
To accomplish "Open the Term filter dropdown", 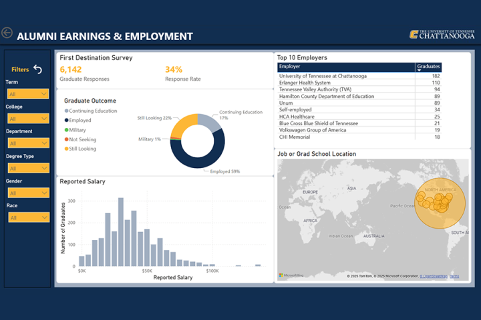I will [27, 94].
